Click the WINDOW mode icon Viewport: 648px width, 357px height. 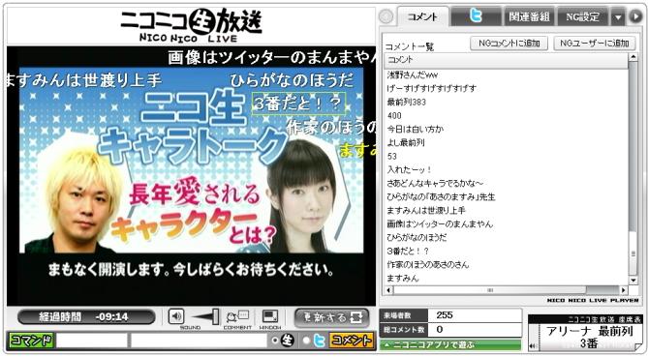270,316
